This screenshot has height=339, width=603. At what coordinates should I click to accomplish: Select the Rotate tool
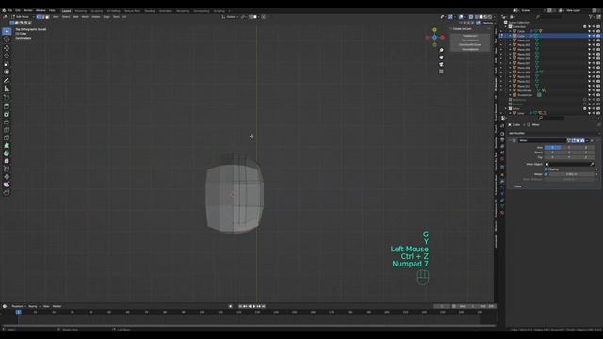pyautogui.click(x=7, y=56)
